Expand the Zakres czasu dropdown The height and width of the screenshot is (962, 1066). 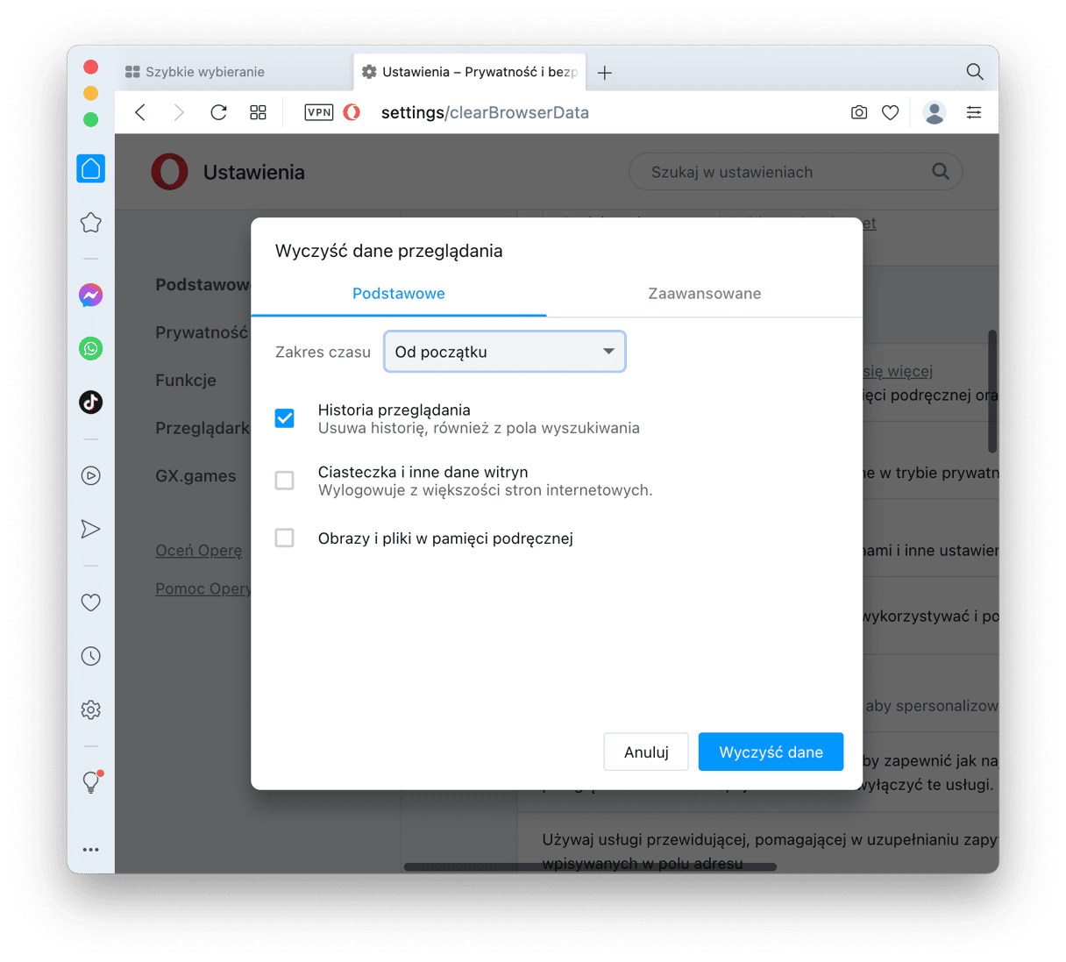tap(505, 352)
